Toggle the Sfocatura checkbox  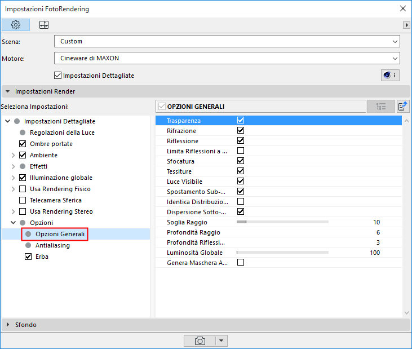[241, 161]
